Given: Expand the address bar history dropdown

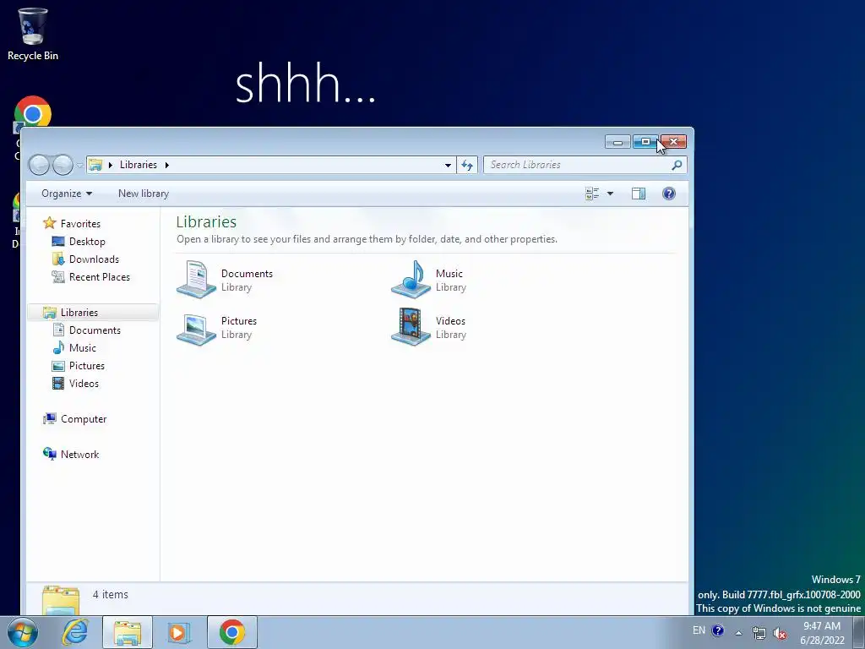Looking at the screenshot, I should 448,165.
